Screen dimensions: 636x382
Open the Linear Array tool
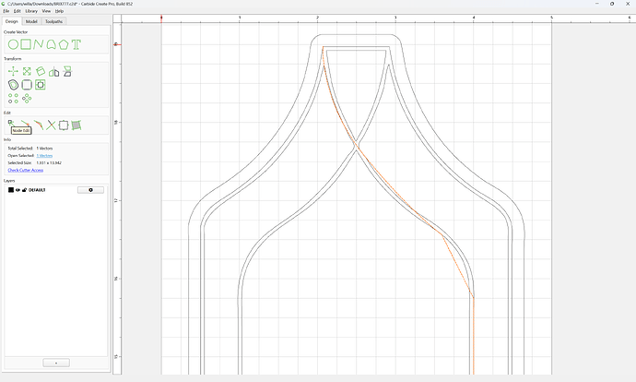13,98
